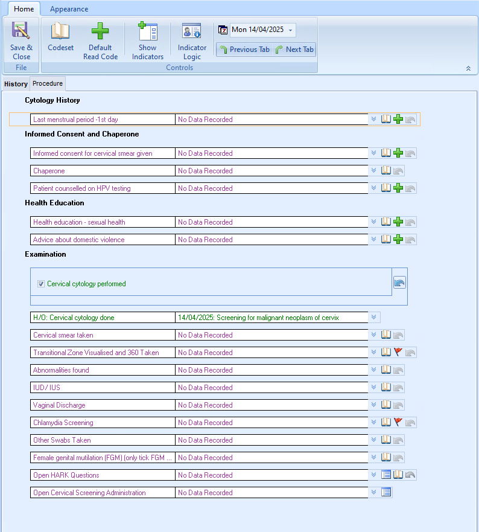Open form icon for Open HARK Questions
The image size is (479, 532).
[x=385, y=475]
